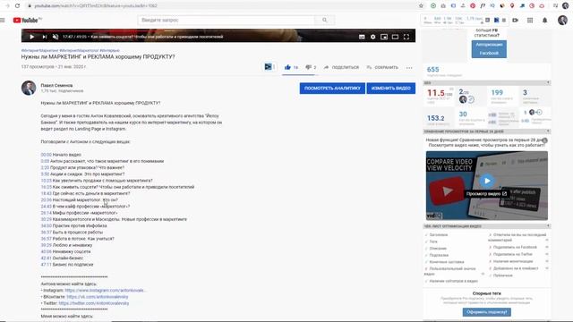Screen dimensions: 573x322
Task: Collapse the views comparison section header
Action: coord(548,131)
